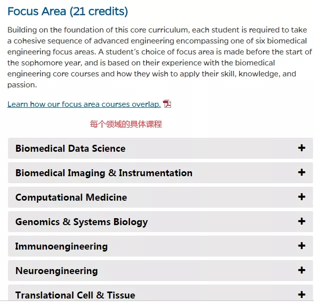This screenshot has height=304, width=314.
Task: Click plus icon for Biomedical Data Science
Action: 301,148
